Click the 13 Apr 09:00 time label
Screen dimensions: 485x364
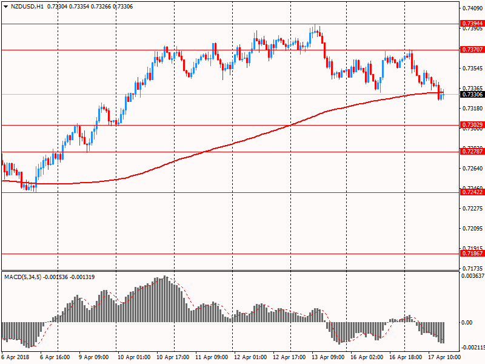point(328,357)
